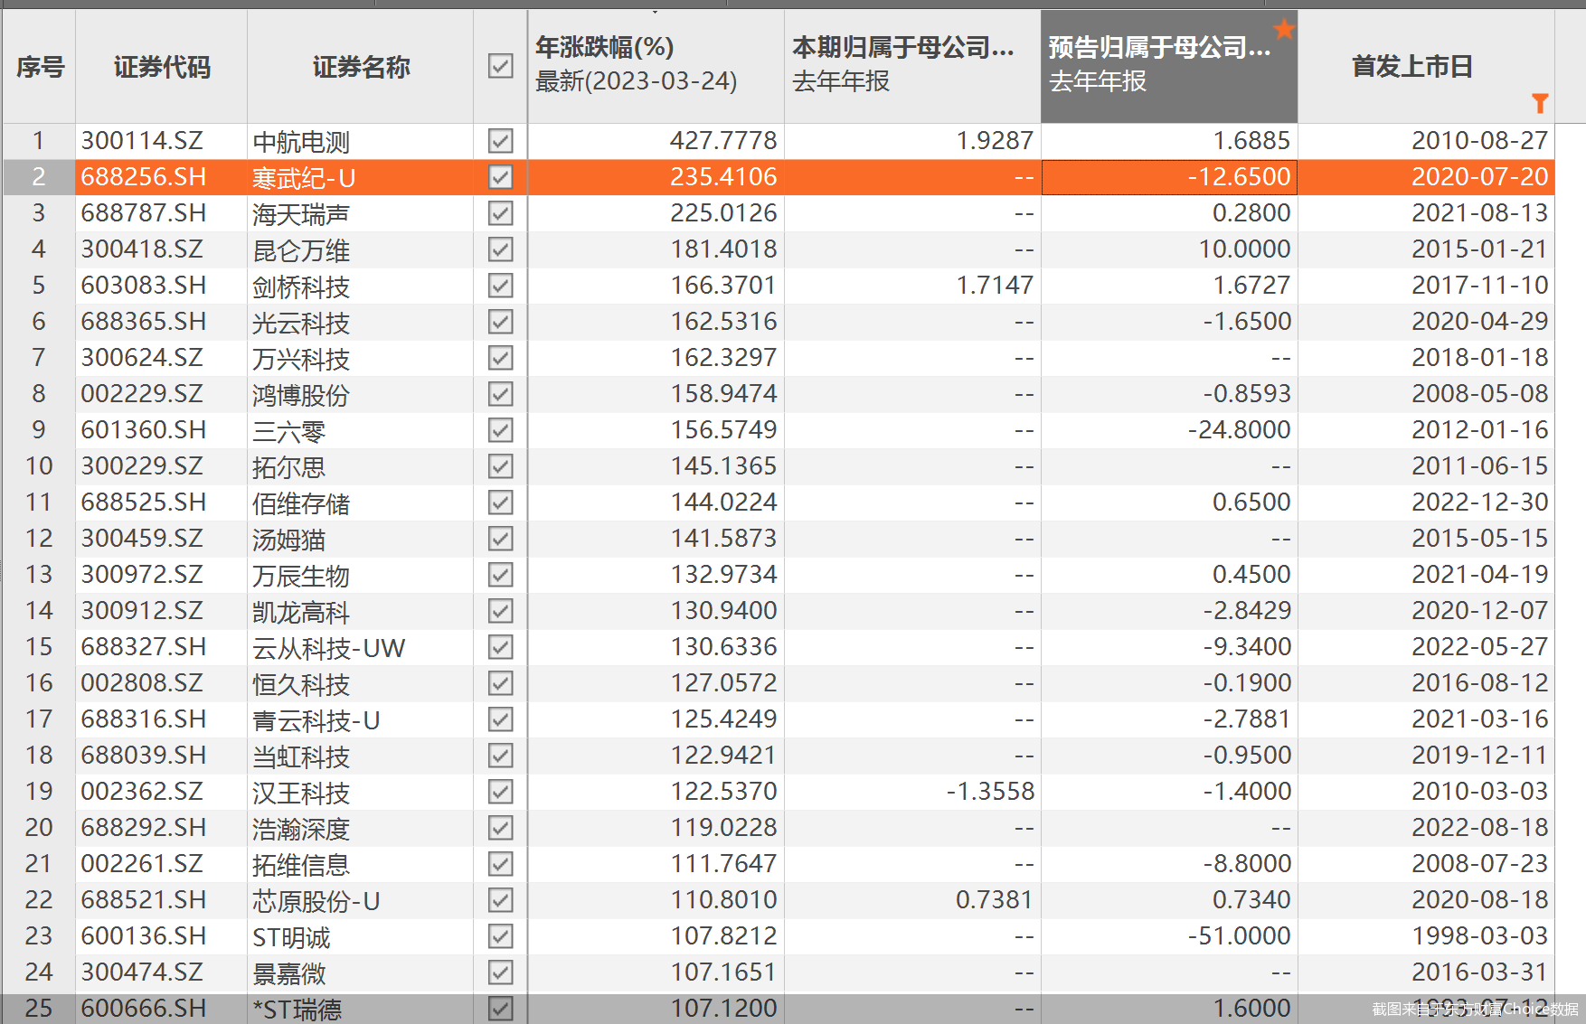Click the orange star on highlighted column
This screenshot has width=1586, height=1024.
coord(1284,30)
